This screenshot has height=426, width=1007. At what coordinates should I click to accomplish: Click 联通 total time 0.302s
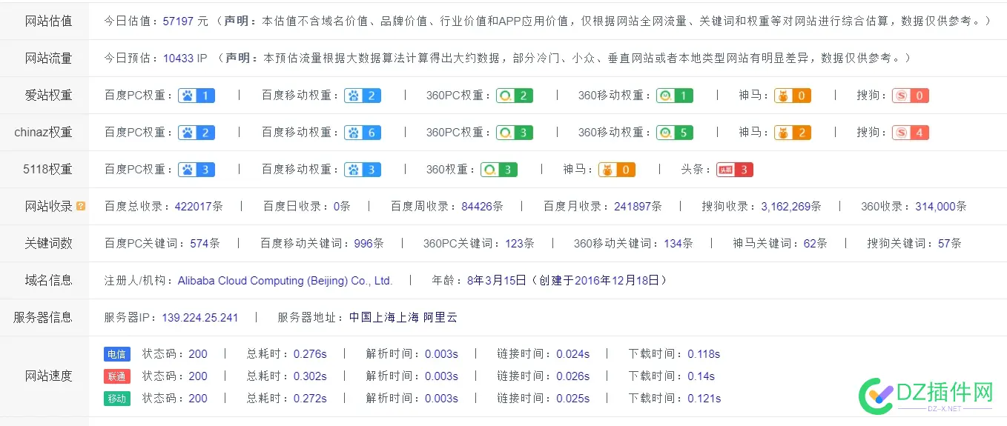click(x=310, y=376)
